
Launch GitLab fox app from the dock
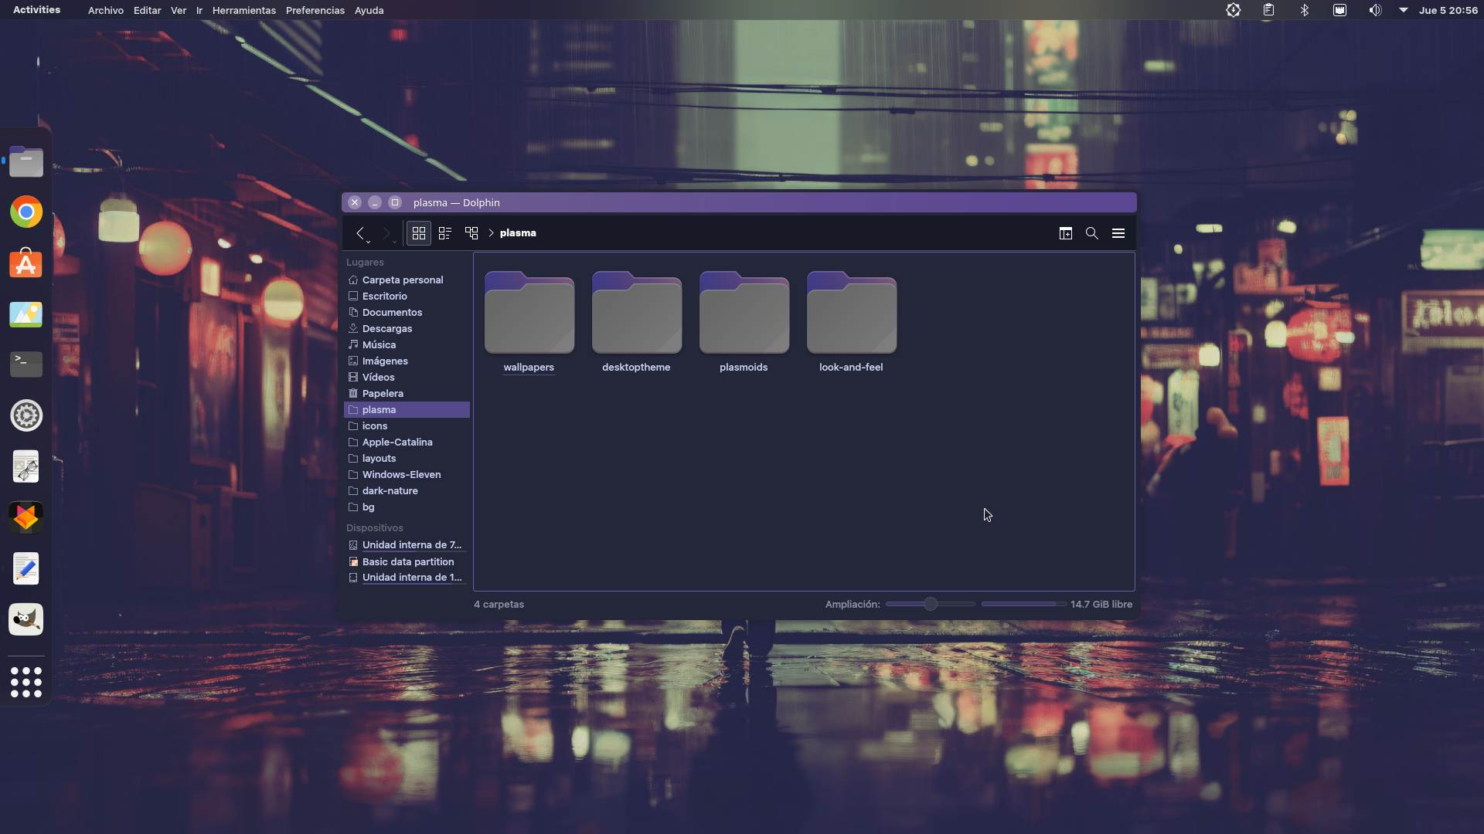click(x=26, y=517)
